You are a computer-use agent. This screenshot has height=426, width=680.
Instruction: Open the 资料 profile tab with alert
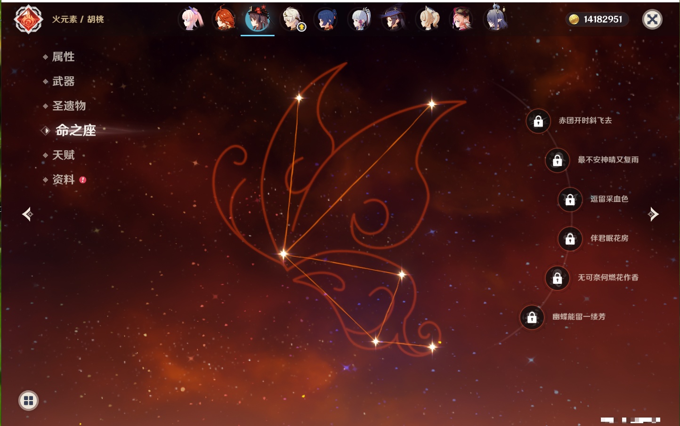[x=63, y=179]
